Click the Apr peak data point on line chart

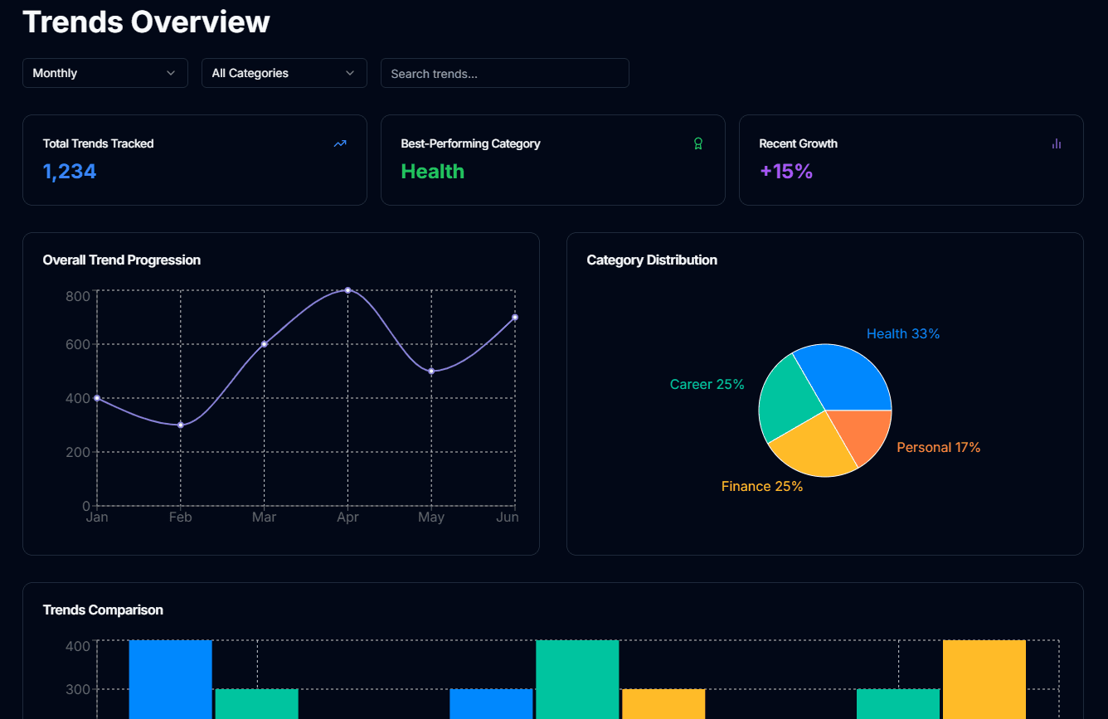(347, 290)
